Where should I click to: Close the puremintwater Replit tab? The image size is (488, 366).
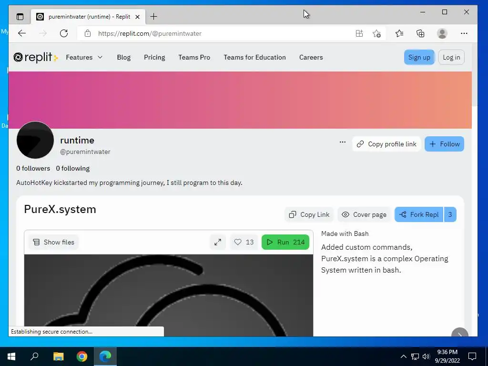(x=137, y=17)
